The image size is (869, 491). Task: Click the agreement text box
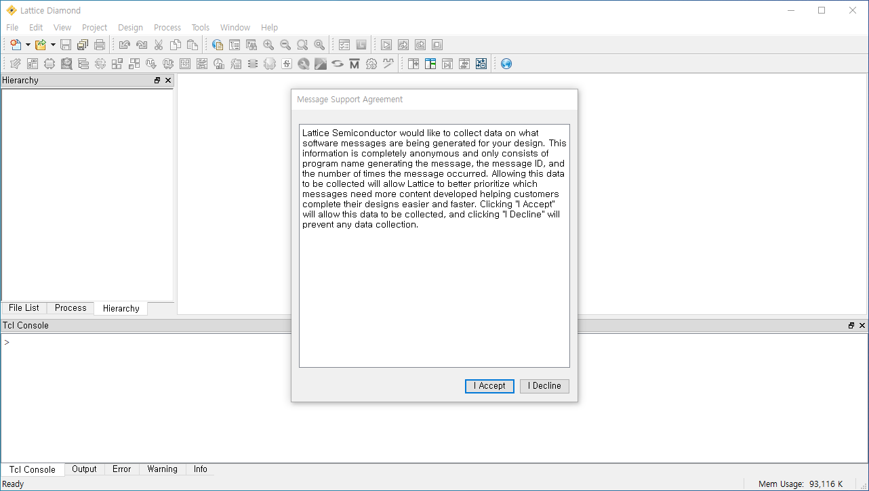point(435,246)
